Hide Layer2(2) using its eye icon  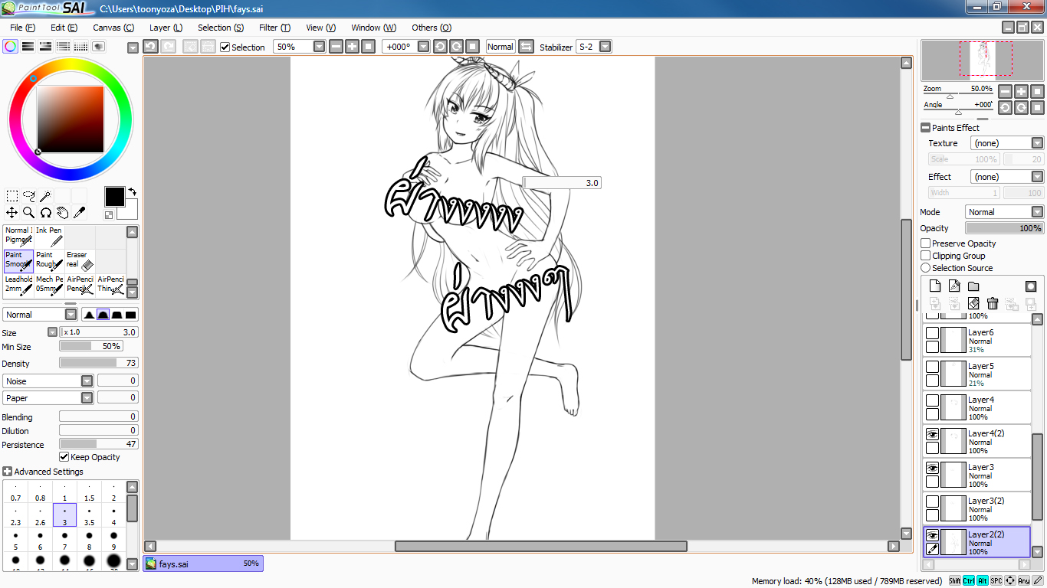(932, 535)
